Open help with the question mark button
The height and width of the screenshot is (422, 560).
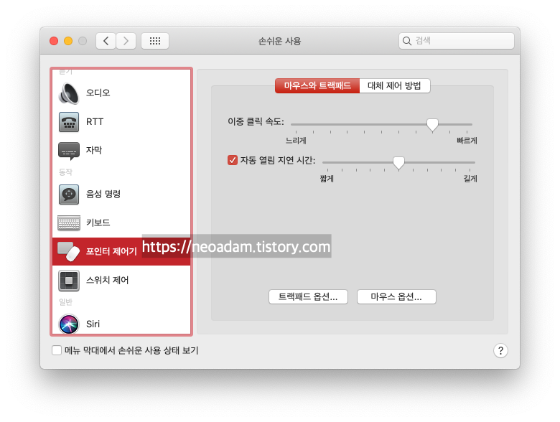500,351
